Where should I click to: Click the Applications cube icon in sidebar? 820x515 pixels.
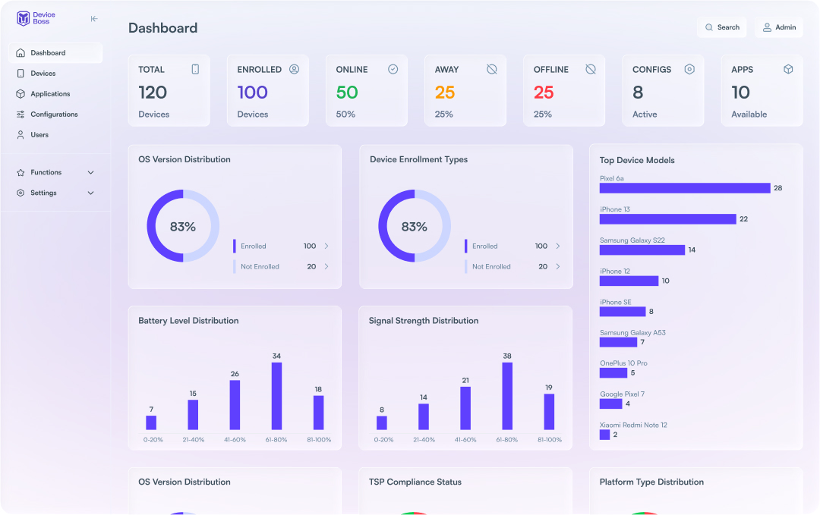[20, 93]
